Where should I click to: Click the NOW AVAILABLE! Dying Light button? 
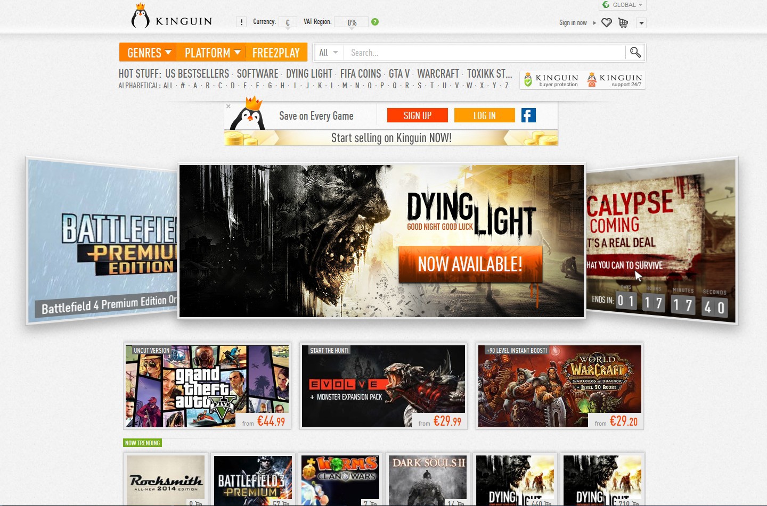(x=470, y=264)
